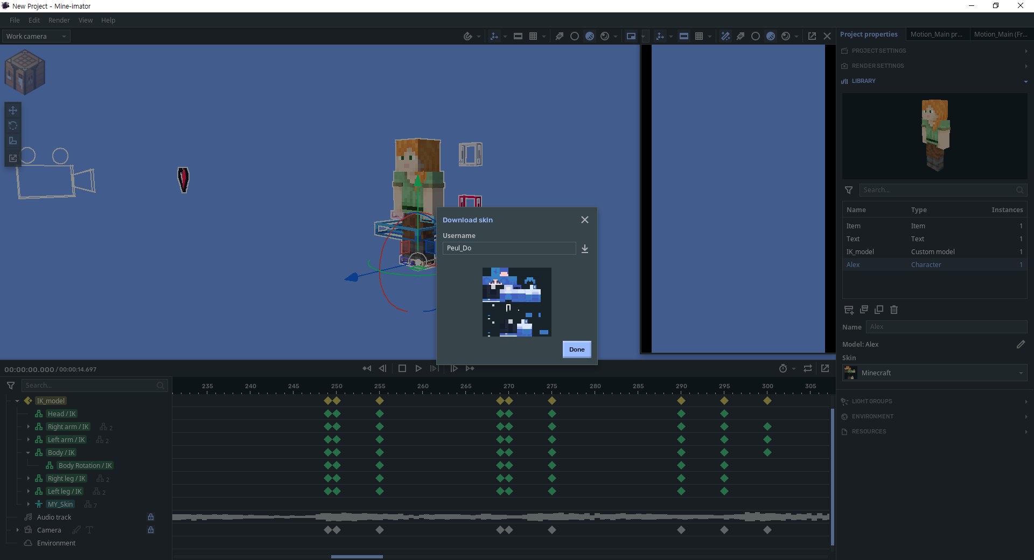Expand PROJECT SETTINGS section
1034x560 pixels.
(935, 51)
